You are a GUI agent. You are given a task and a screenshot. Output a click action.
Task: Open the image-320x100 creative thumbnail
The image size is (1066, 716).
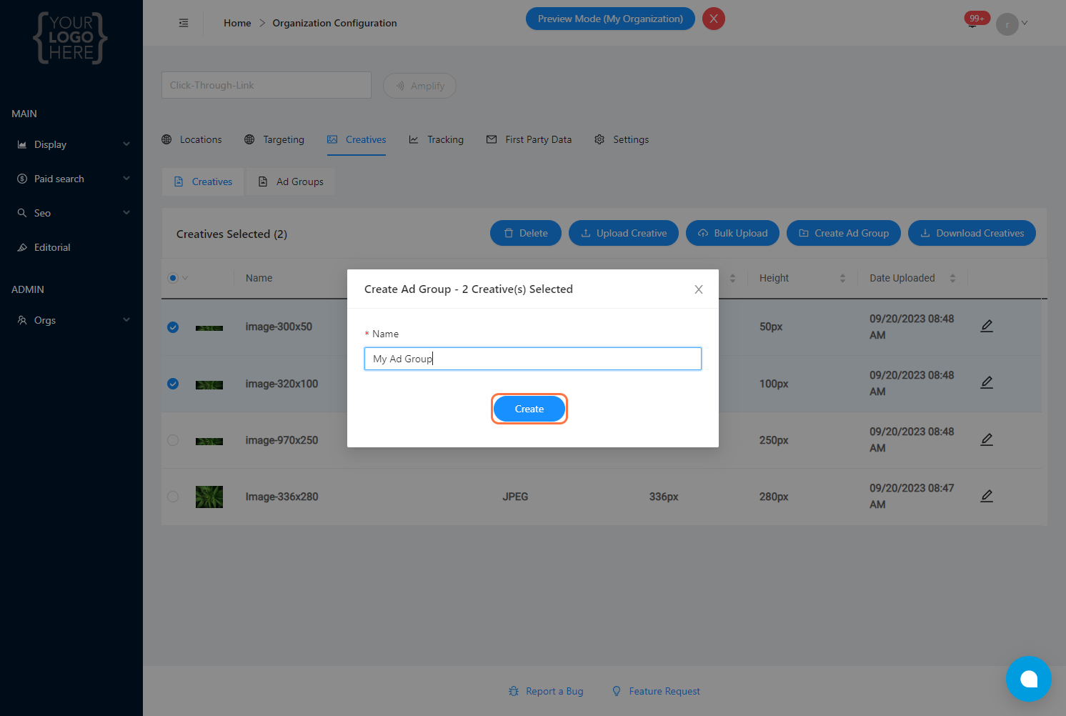(x=209, y=384)
